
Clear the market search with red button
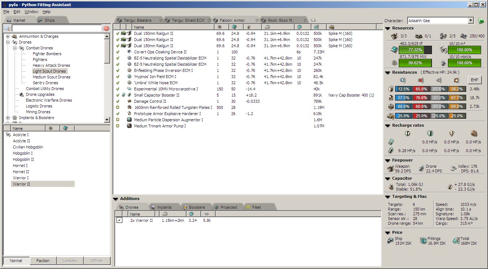point(106,28)
